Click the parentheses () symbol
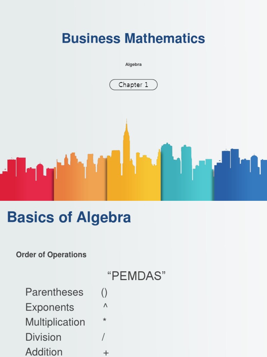The height and width of the screenshot is (357, 267). coord(104,292)
